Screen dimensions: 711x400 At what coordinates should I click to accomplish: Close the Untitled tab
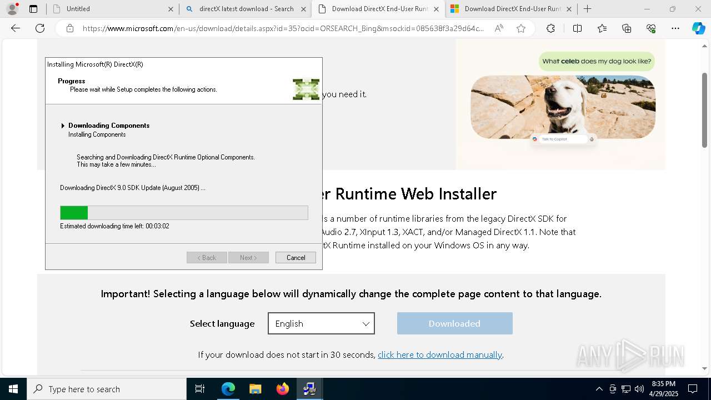click(x=171, y=9)
